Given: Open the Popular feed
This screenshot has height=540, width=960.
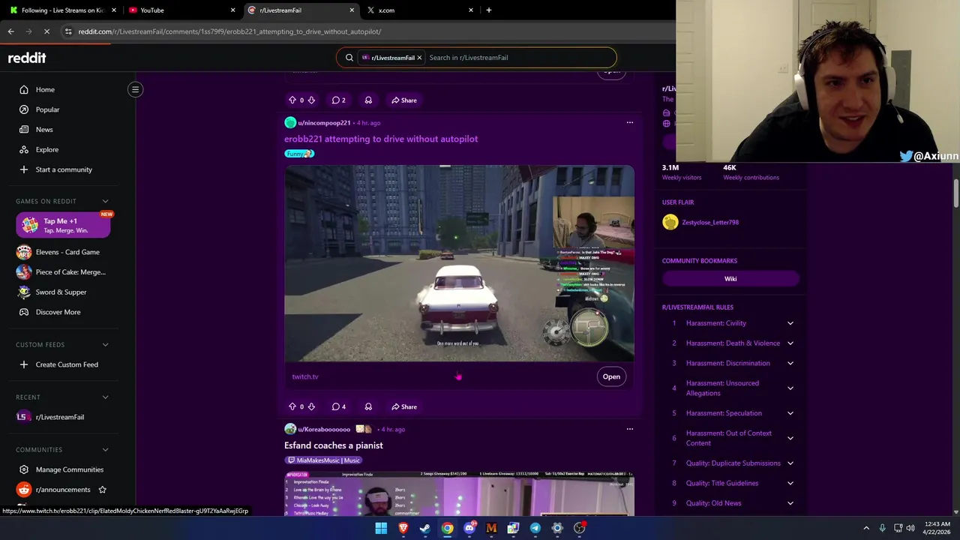Looking at the screenshot, I should [x=47, y=109].
